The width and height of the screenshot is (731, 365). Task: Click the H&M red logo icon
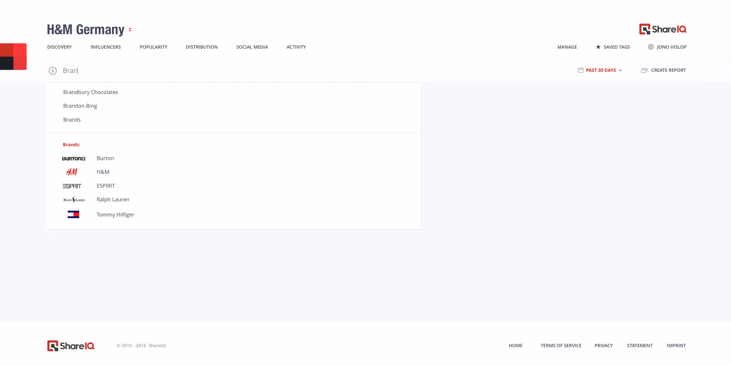(x=72, y=172)
